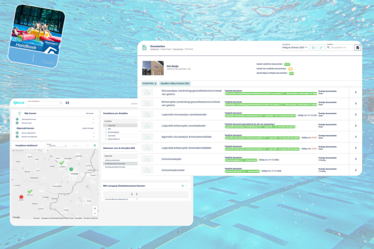Image resolution: width=374 pixels, height=249 pixels.
Task: Click the search field 'Vul zoekterm in'
Action: click(x=340, y=47)
